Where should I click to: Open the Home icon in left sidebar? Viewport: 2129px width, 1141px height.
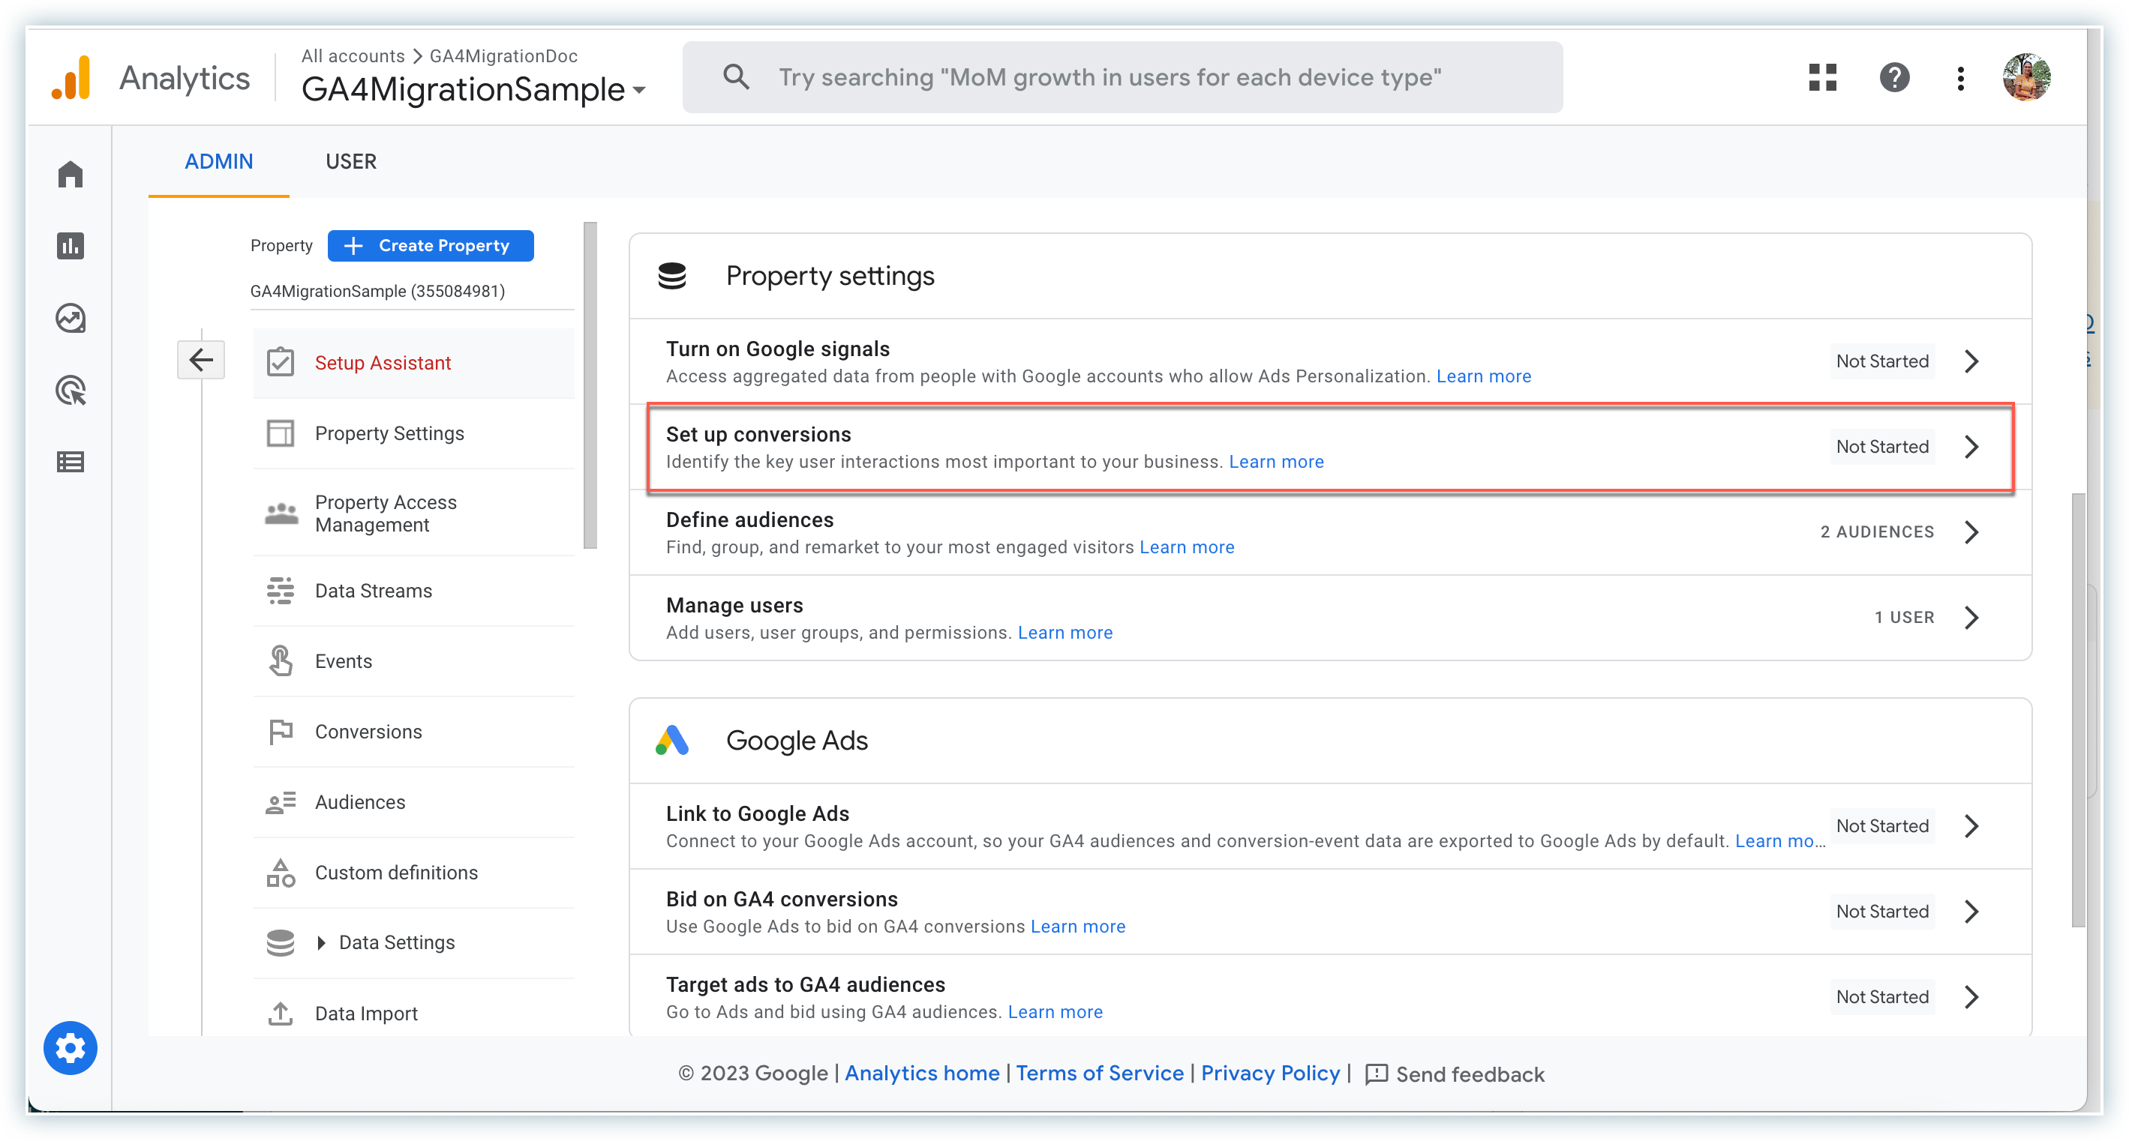(x=71, y=175)
